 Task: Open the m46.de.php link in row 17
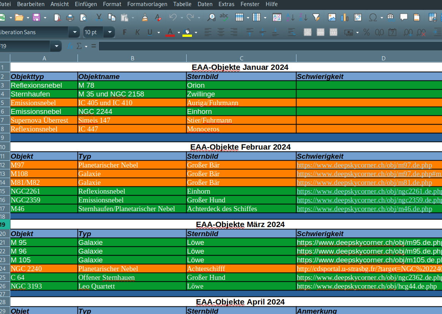pyautogui.click(x=364, y=209)
